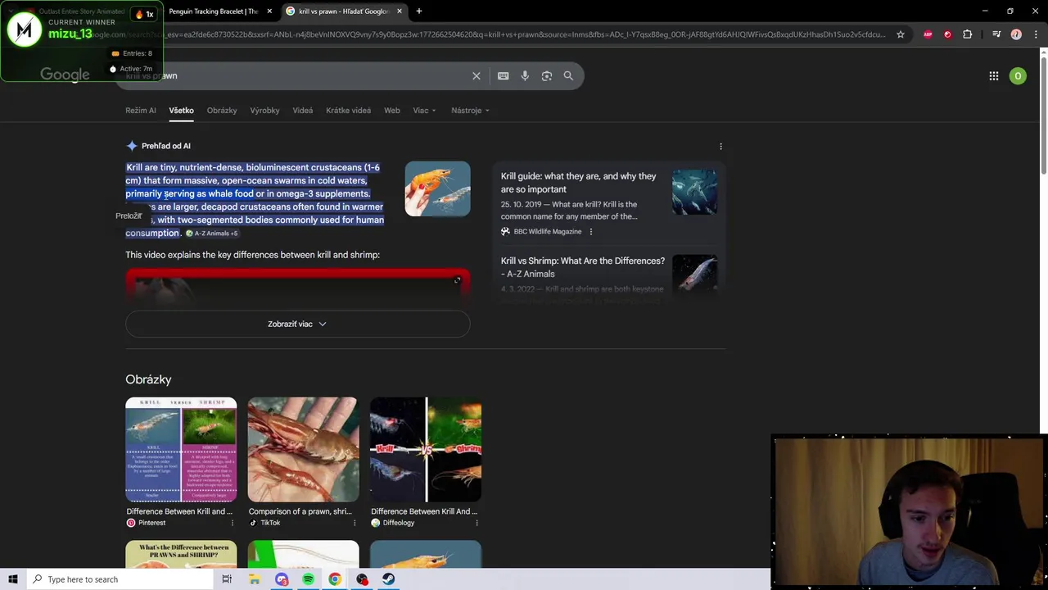Clear the search query with the X icon
This screenshot has width=1048, height=590.
click(476, 76)
